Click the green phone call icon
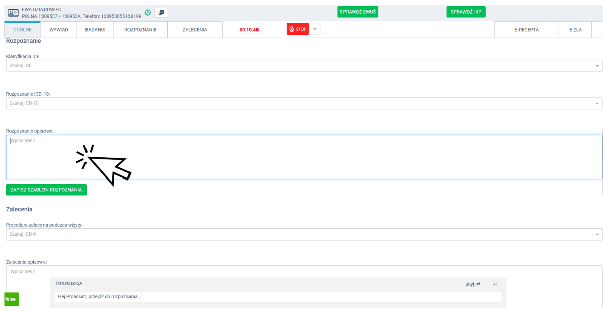 (147, 13)
